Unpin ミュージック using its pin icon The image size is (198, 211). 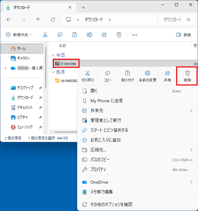(x=40, y=127)
